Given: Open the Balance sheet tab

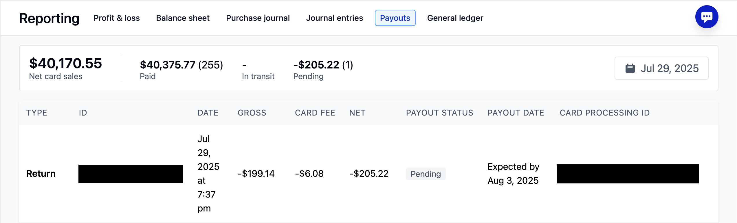Looking at the screenshot, I should tap(183, 18).
